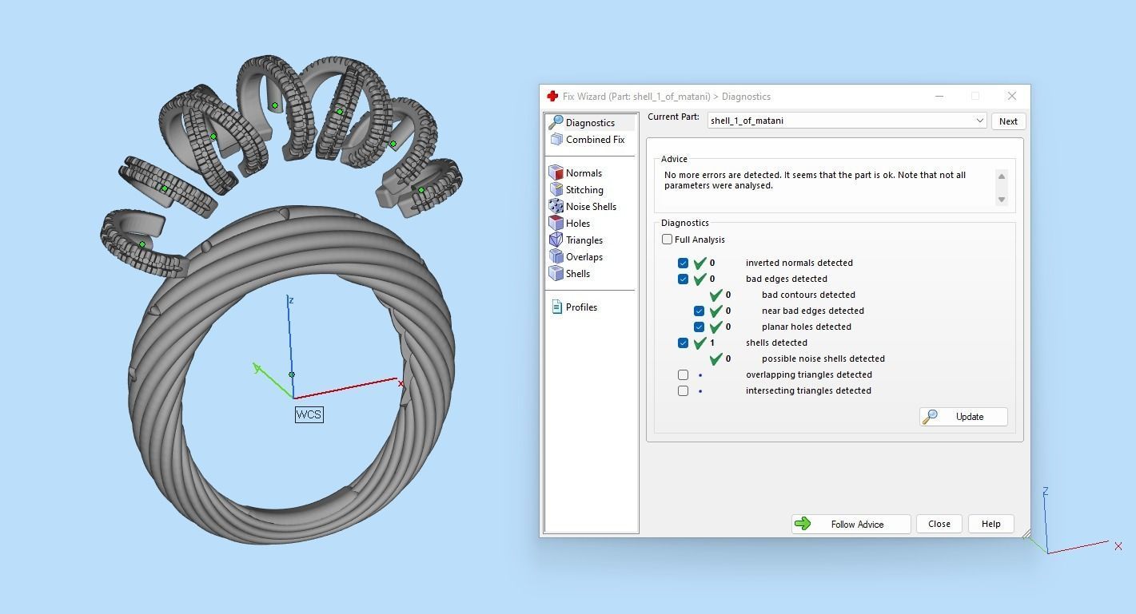This screenshot has height=614, width=1136.
Task: Click the WCS label in viewport
Action: pos(309,414)
